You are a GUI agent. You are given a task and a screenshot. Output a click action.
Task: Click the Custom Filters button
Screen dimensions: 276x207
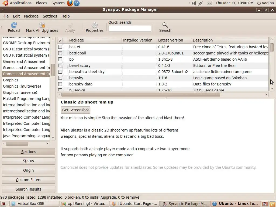[29, 180]
